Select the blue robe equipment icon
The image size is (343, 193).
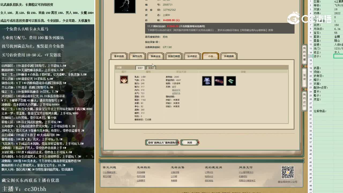[207, 81]
